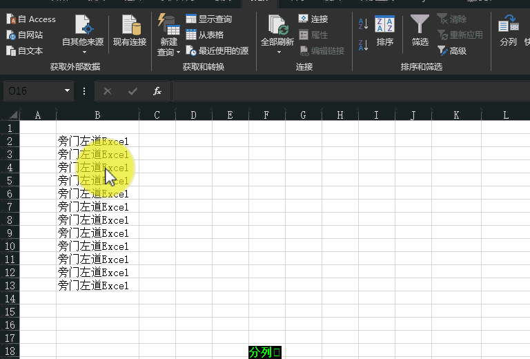
Task: Expand 全部刷新 dropdown arrow
Action: click(x=278, y=52)
